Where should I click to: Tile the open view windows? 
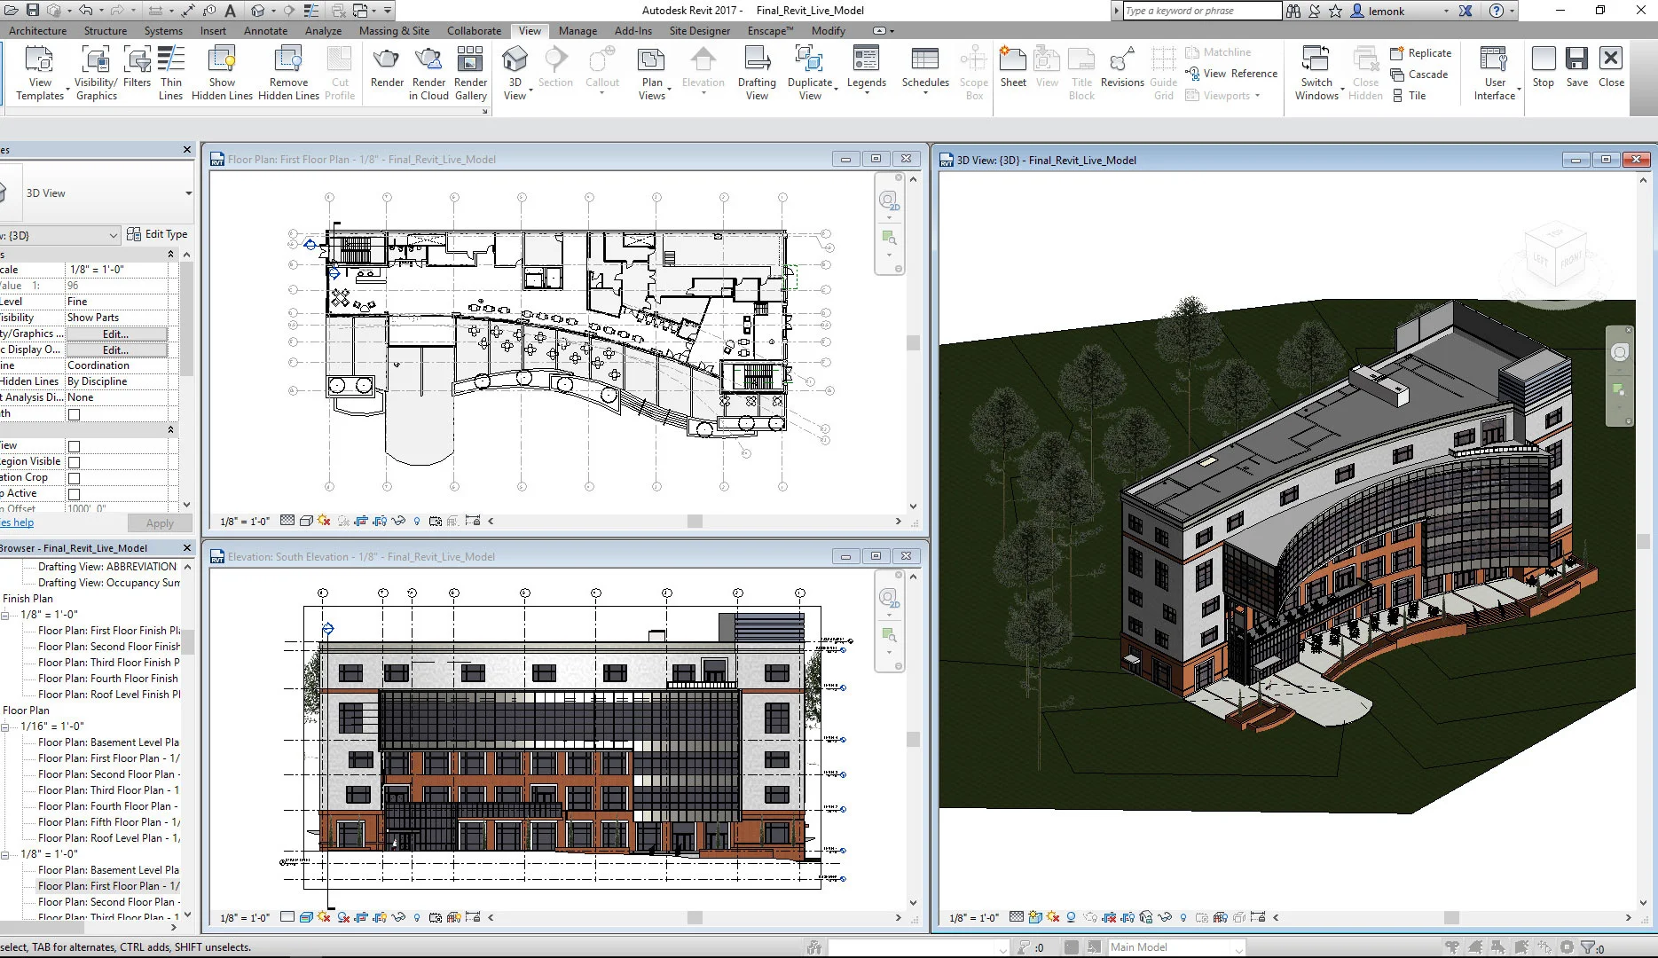pos(1410,95)
